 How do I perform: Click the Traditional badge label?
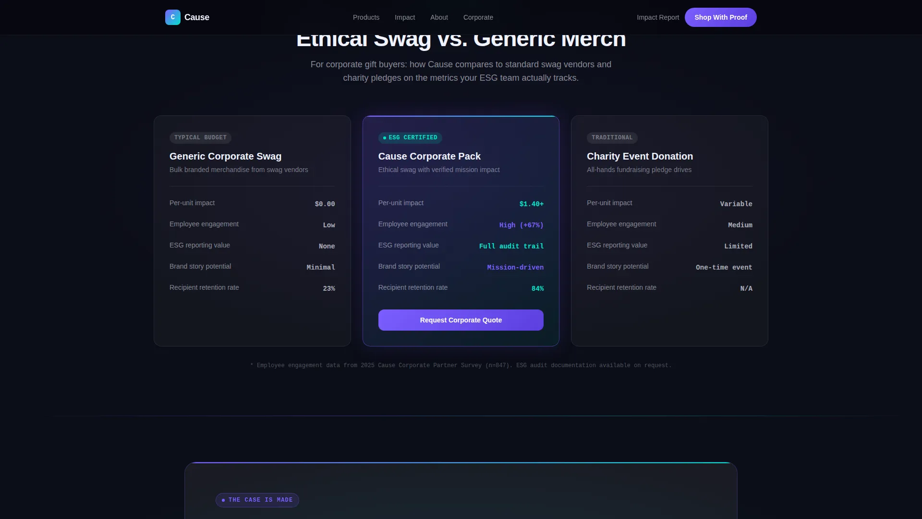pos(612,137)
